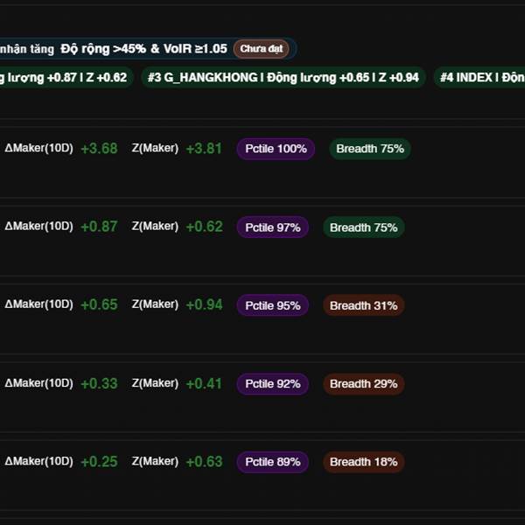Click the Pctile 100% badge
525x525 pixels.
276,149
